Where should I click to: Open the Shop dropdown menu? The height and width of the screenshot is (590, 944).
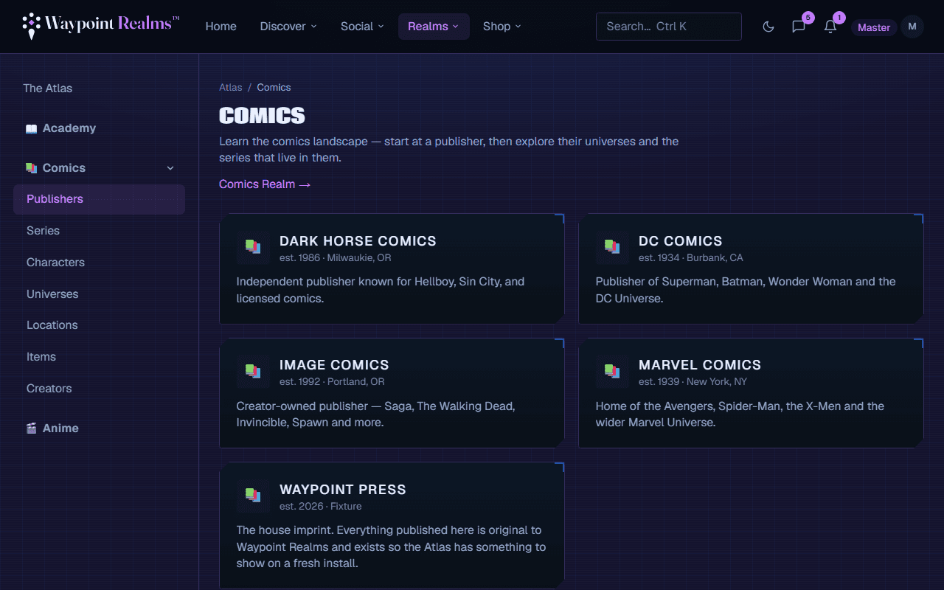click(x=502, y=27)
